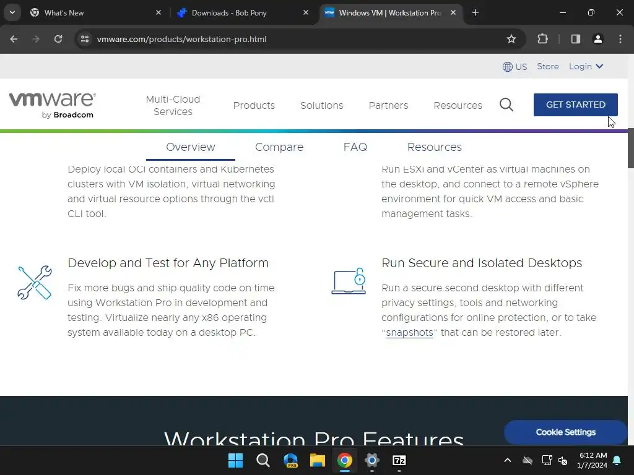Click the page vertical scrollbar thumb

pos(631,148)
